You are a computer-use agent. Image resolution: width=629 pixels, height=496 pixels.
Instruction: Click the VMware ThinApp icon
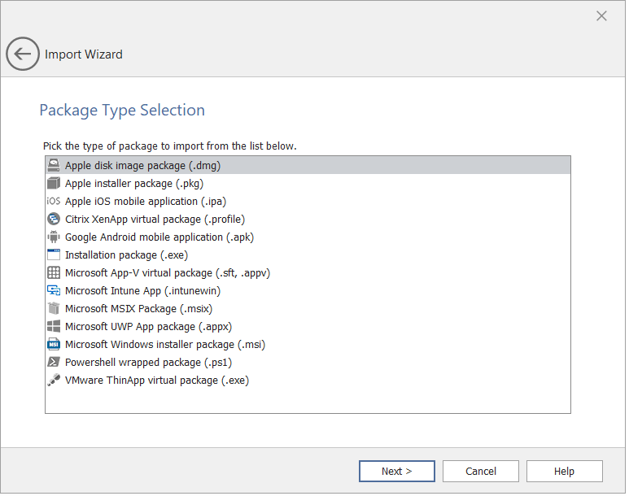[54, 380]
